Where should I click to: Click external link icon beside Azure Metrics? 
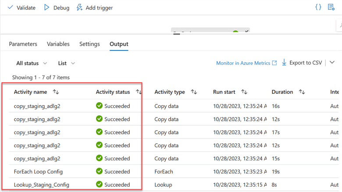(274, 63)
